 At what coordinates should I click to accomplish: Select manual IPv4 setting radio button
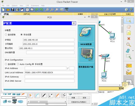click(21, 34)
